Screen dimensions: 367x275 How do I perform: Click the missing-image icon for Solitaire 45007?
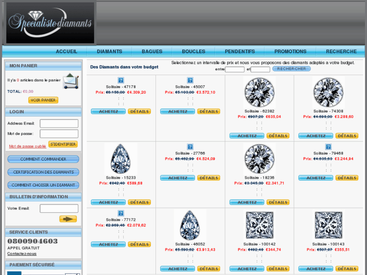[x=190, y=80]
